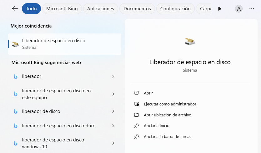Select the partially visible Carpetas tab

204,9
